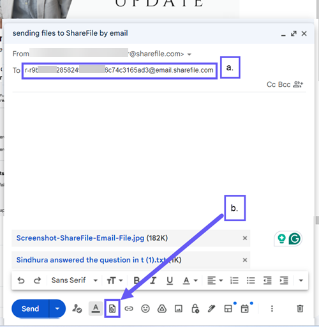Toggle bold formatting
319x327 pixels.
(137, 280)
